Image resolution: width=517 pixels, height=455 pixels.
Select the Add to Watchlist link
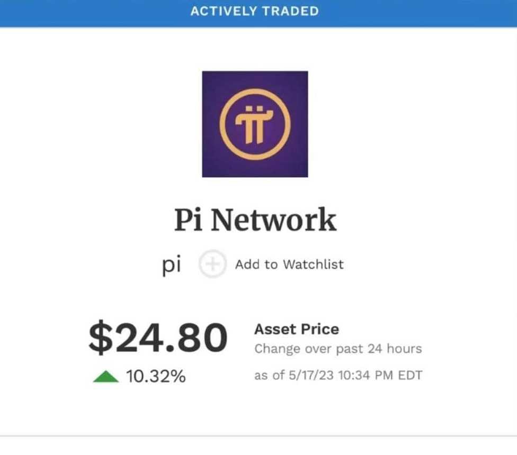coord(289,264)
